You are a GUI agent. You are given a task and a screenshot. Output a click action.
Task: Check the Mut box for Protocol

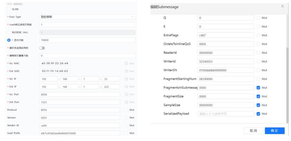click(x=126, y=110)
